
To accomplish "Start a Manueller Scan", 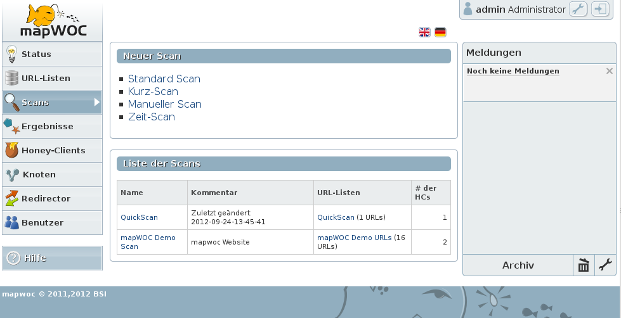I will point(165,104).
